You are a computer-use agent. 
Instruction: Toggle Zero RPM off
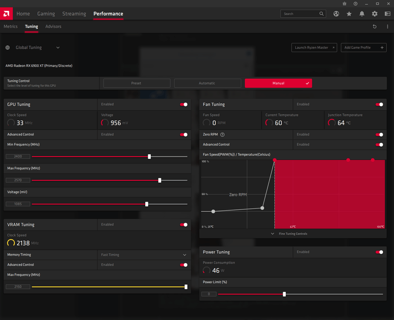pos(379,134)
